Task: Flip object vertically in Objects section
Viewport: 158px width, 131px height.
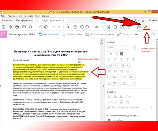Action: [109, 97]
